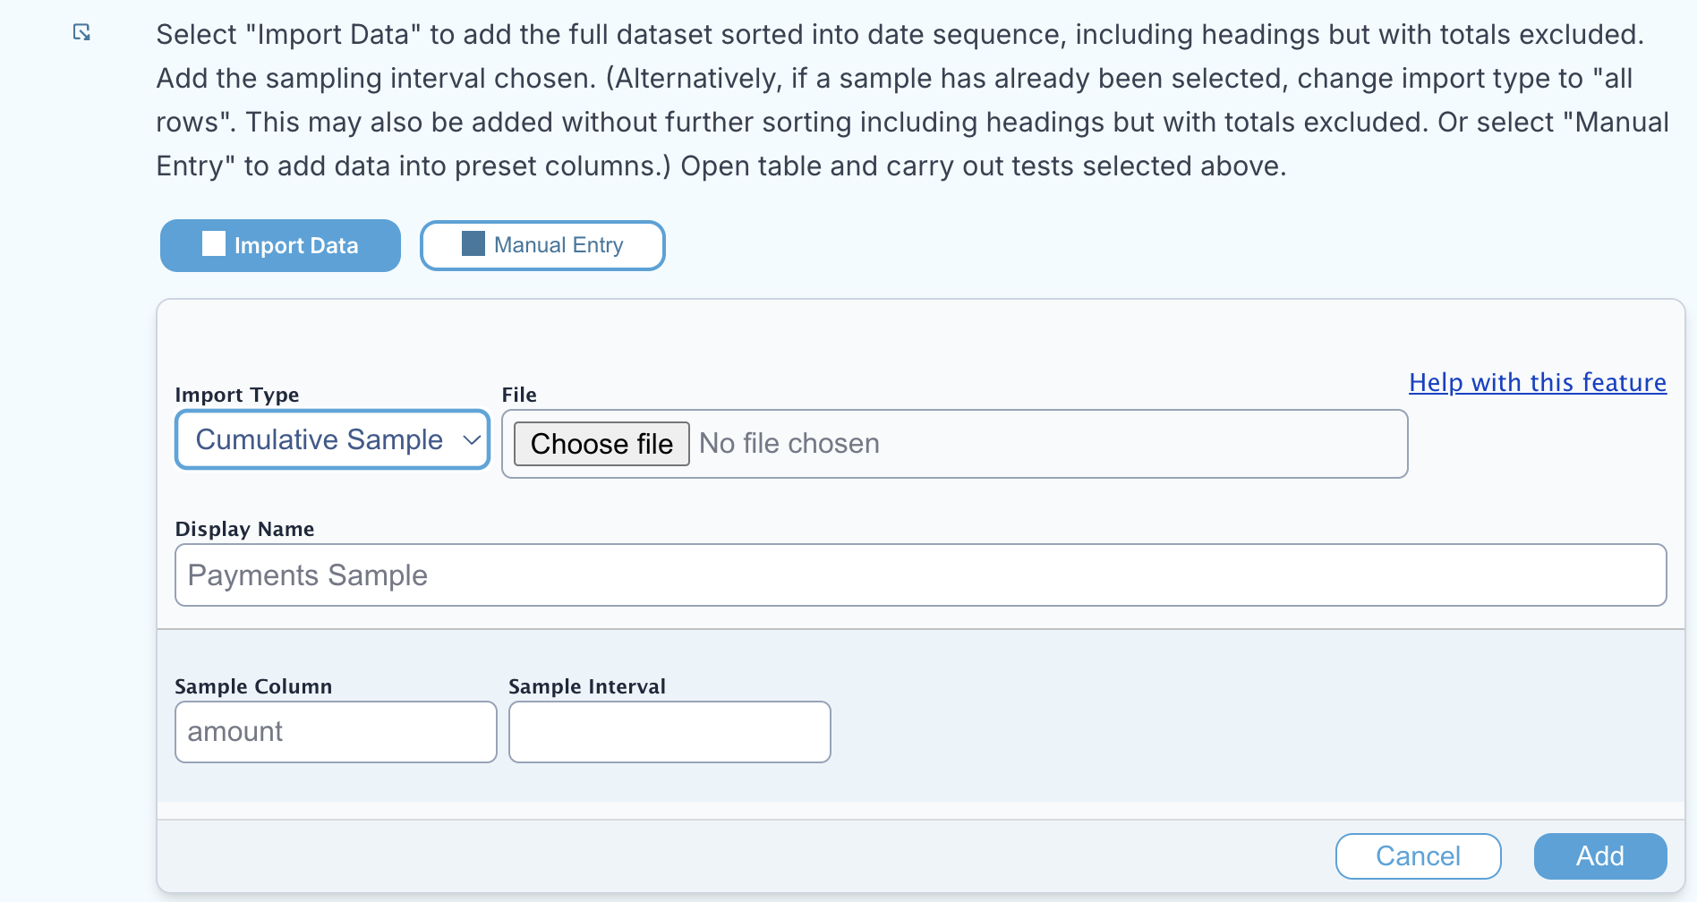Switch to the Import Data tab
This screenshot has width=1697, height=902.
pyautogui.click(x=280, y=245)
